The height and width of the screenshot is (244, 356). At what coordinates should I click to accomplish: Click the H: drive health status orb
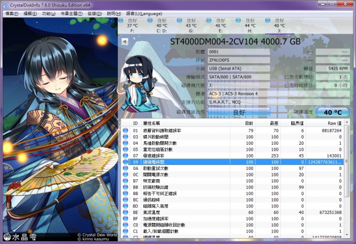point(238,20)
